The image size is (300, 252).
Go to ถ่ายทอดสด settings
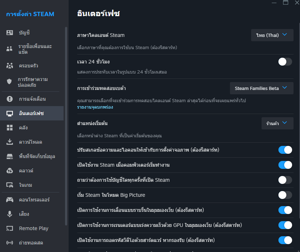tap(32, 243)
